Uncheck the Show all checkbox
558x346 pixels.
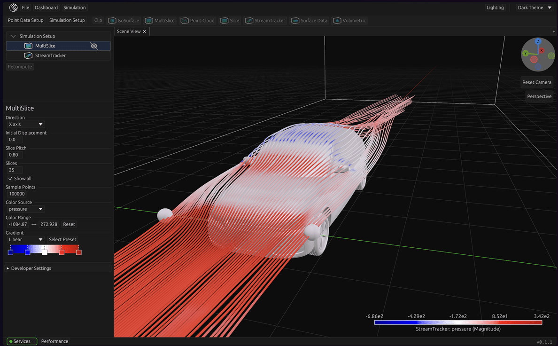click(x=10, y=179)
